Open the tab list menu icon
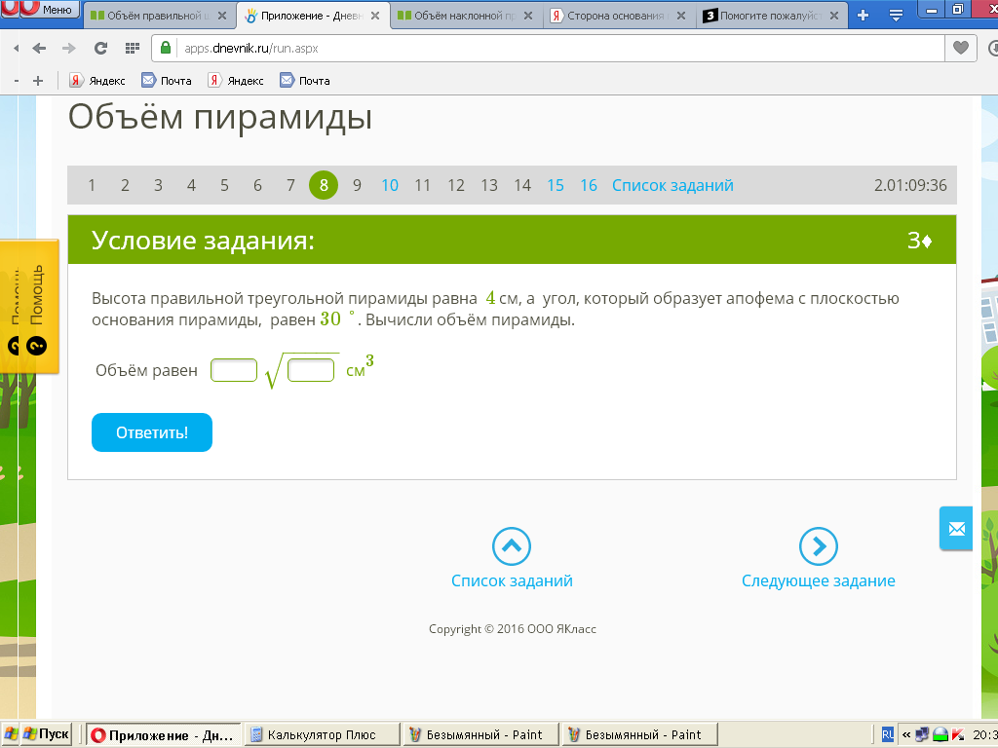The height and width of the screenshot is (748, 998). click(x=896, y=16)
